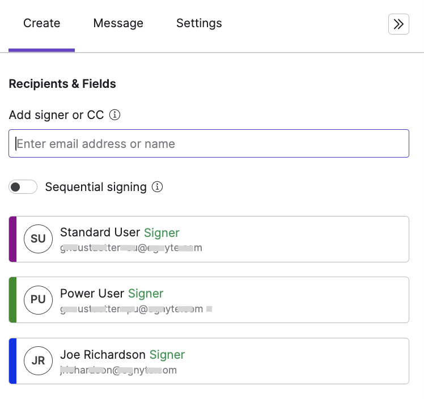424x399 pixels.
Task: Enable the Sequential signing toggle
Action: pos(23,187)
